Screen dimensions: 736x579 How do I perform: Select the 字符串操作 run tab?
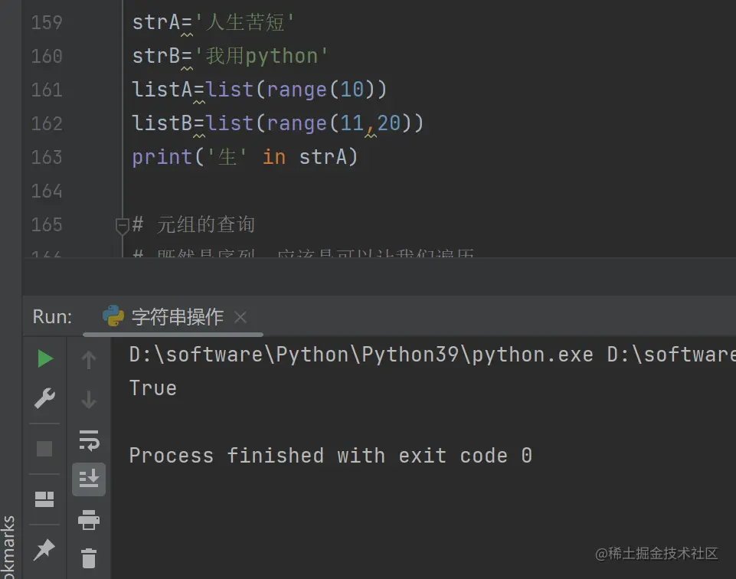(177, 317)
